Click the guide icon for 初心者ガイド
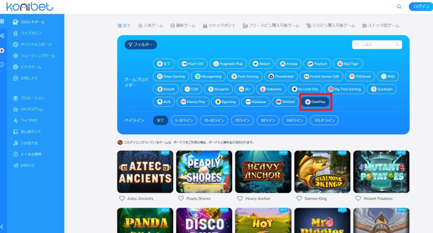Screen dimensions: 433x233 (16, 132)
